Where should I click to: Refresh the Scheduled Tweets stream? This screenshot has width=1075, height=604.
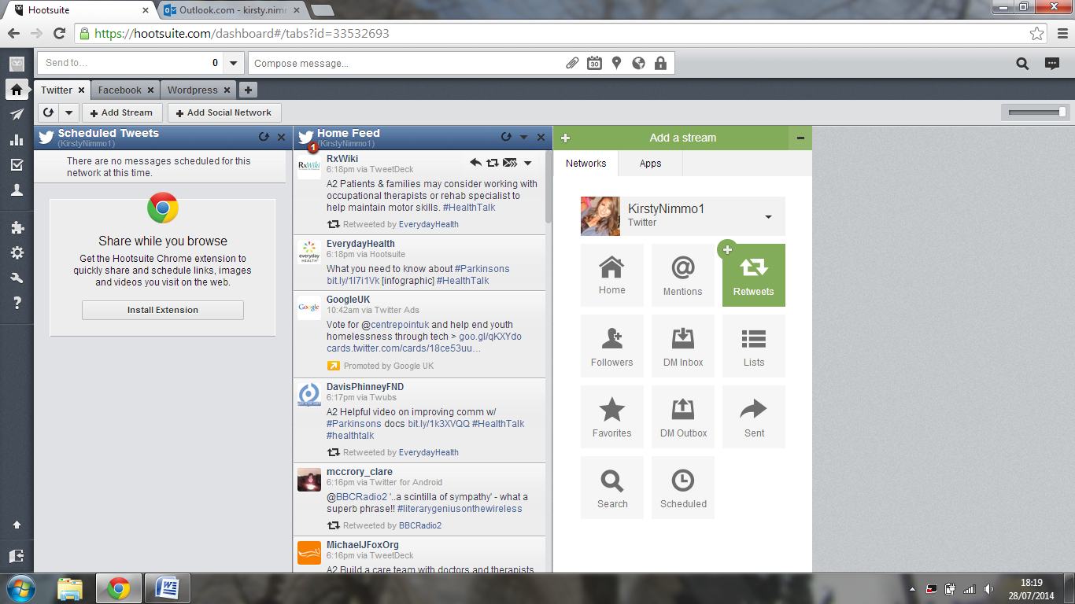pos(264,137)
